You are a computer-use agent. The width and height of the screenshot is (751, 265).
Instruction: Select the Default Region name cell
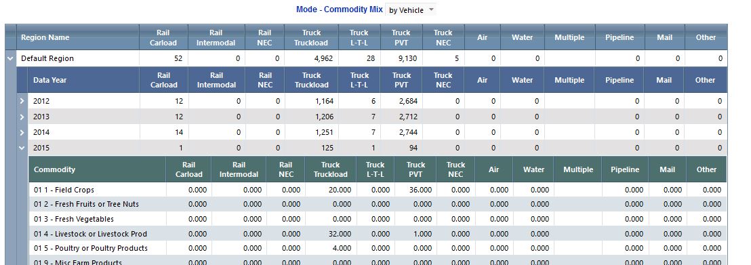tap(77, 58)
